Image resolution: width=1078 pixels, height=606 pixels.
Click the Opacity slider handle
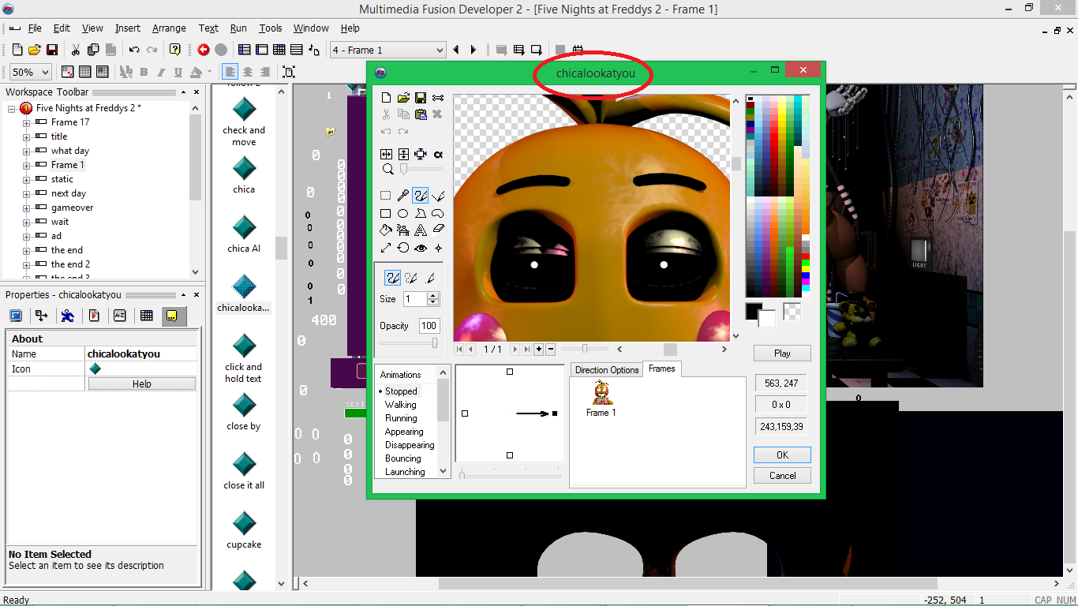click(434, 342)
